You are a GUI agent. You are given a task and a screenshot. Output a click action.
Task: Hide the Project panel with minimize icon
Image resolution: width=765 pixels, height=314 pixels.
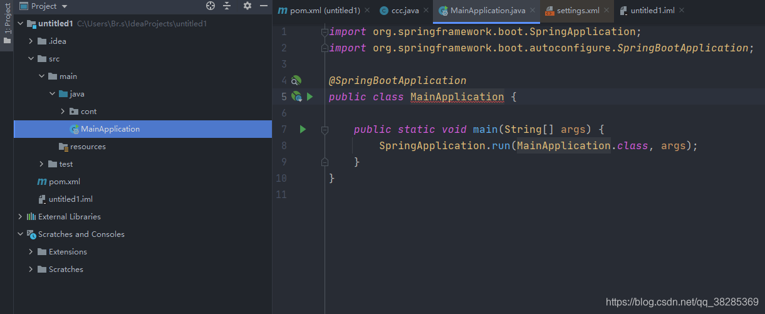coord(263,6)
